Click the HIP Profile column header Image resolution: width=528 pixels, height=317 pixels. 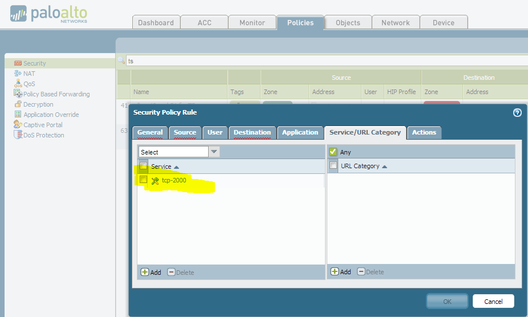[403, 92]
